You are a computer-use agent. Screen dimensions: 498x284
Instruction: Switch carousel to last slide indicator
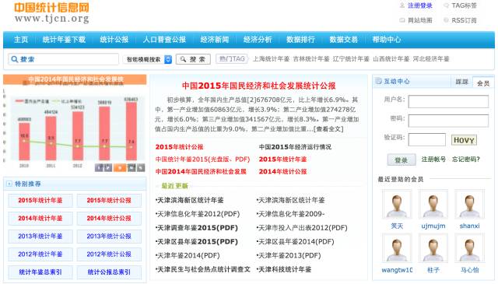[141, 167]
